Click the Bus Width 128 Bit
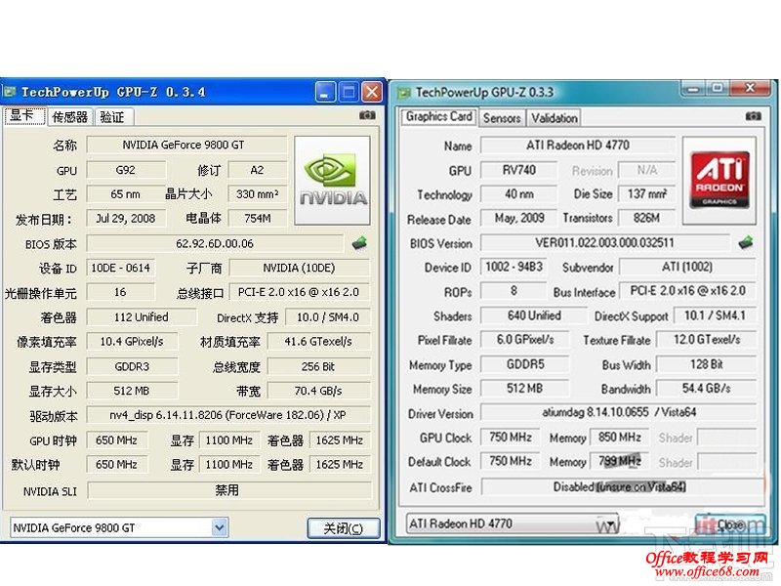This screenshot has width=781, height=586. click(706, 364)
